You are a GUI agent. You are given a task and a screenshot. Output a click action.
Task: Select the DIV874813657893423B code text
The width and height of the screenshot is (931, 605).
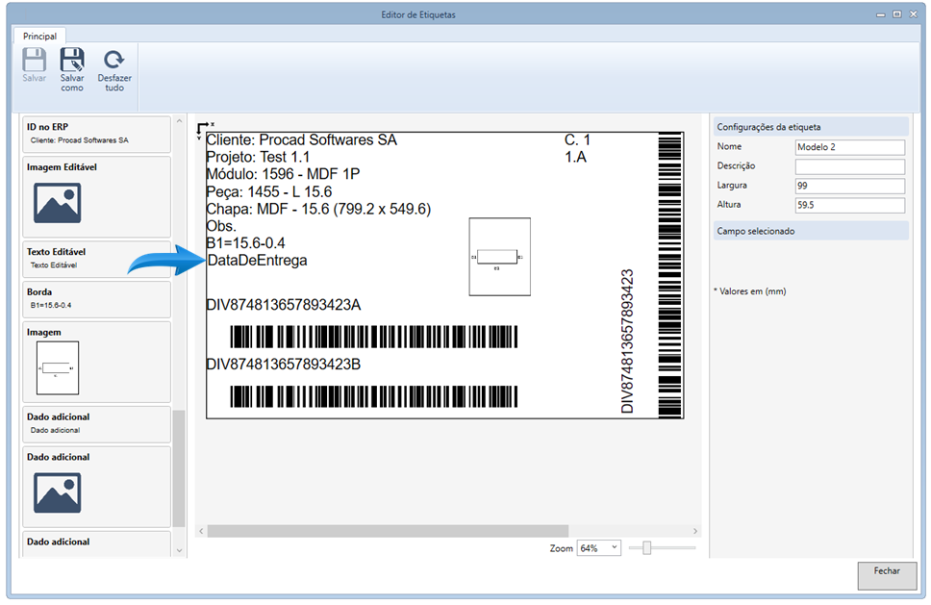tap(283, 365)
